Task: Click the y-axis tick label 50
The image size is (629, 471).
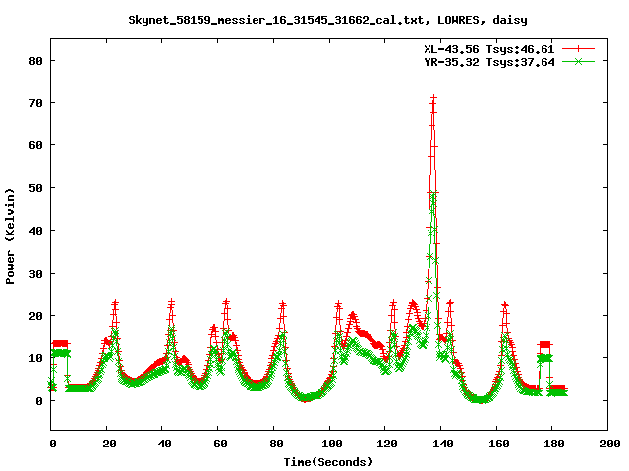Action: point(36,188)
